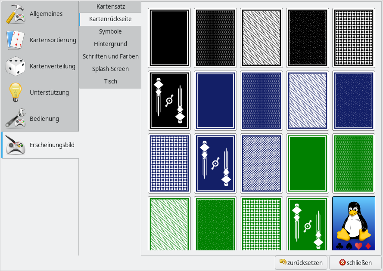Click the dice icon for Kartenverteilung
The height and width of the screenshot is (271, 383).
(x=16, y=66)
